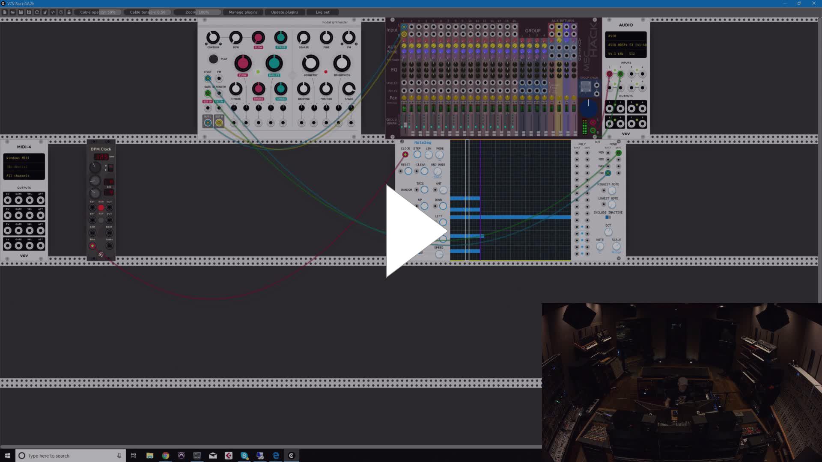This screenshot has width=822, height=462.
Task: Toggle the red RUN button on BPM Clock
Action: [x=101, y=207]
